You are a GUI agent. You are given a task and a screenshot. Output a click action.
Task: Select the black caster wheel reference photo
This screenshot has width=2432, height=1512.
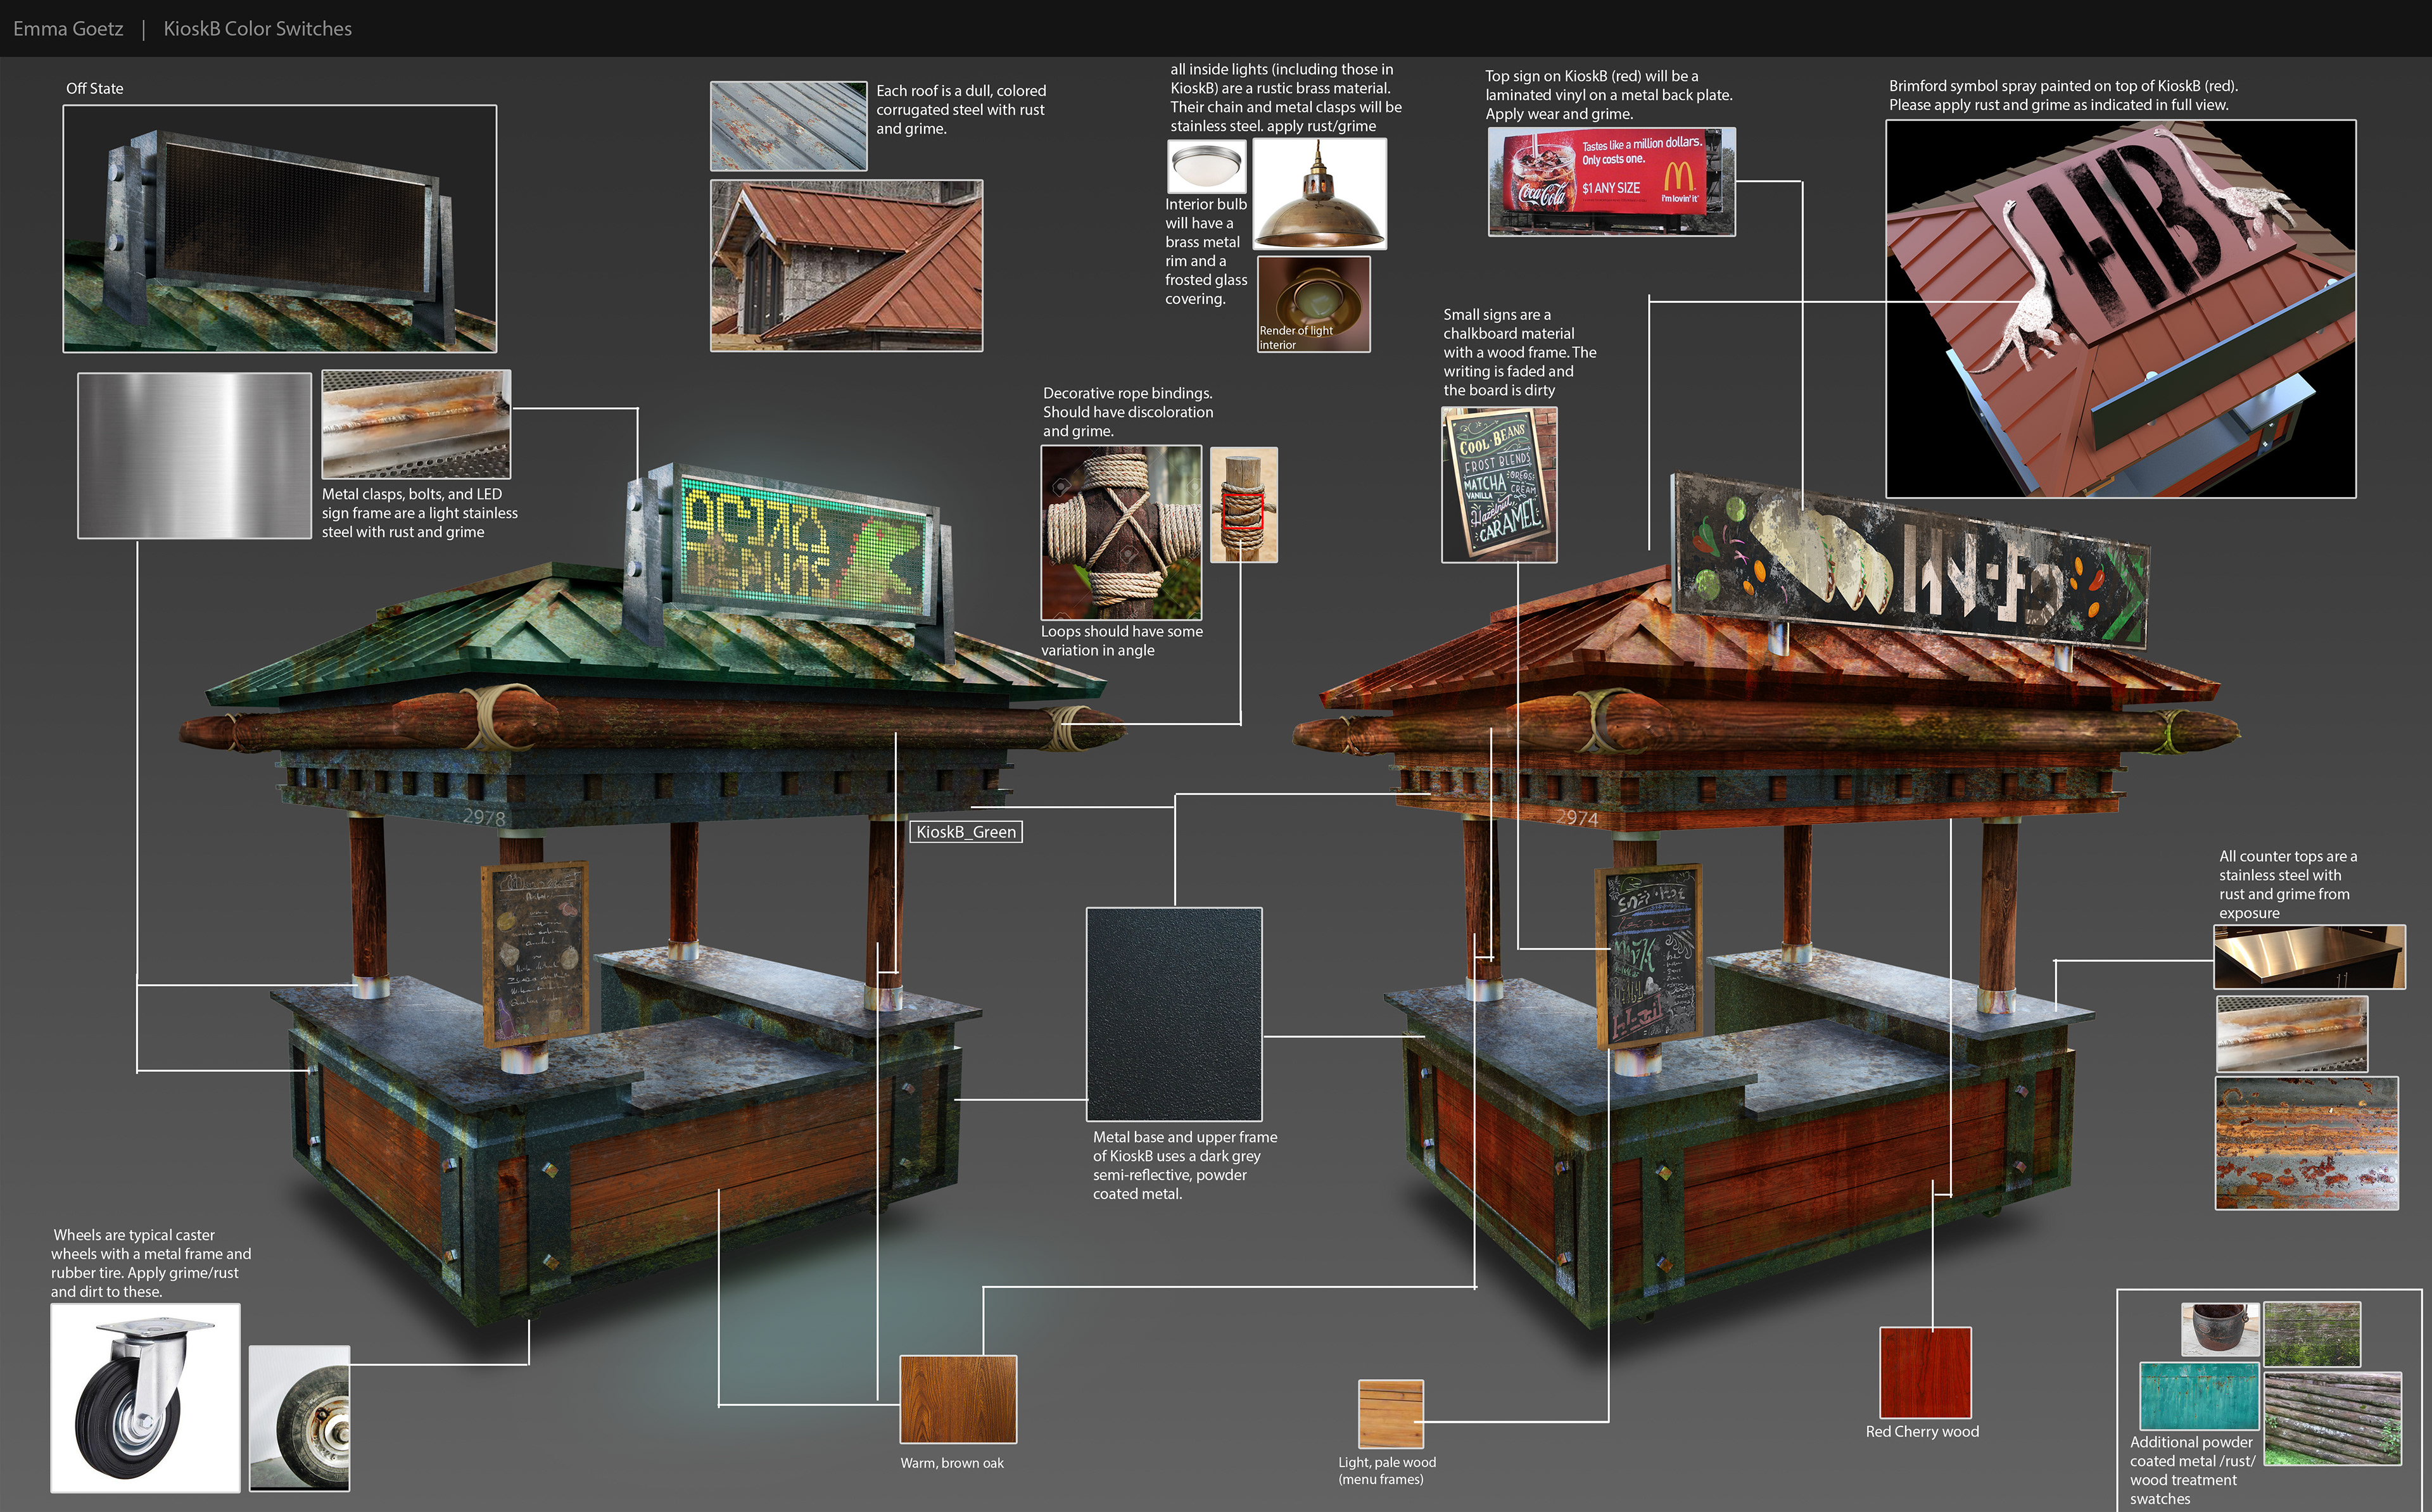(145, 1397)
